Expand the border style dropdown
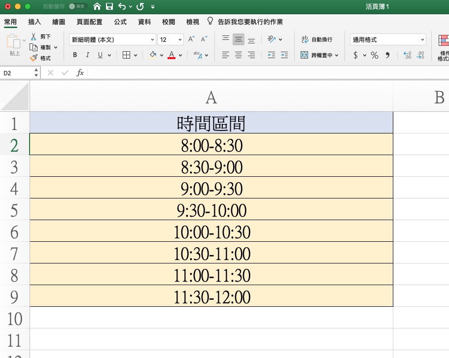Viewport: 449px width, 358px height. (x=136, y=55)
